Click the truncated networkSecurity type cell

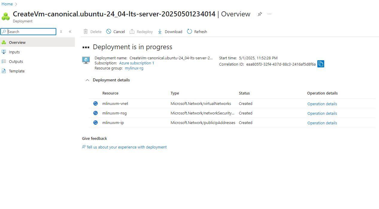point(203,113)
